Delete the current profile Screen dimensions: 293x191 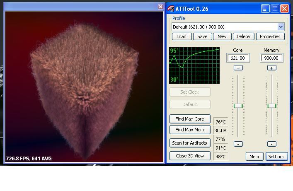point(243,36)
